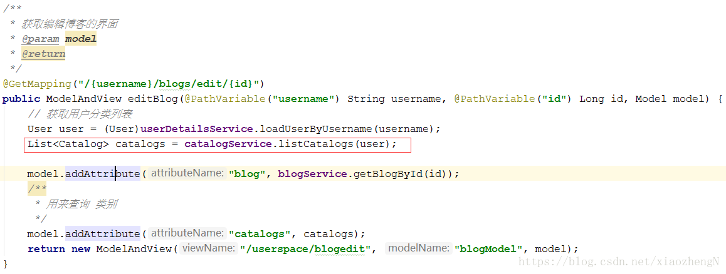Screen dimensions: 726x274
Task: Click the new keyword in return statement
Action: pyautogui.click(x=81, y=249)
